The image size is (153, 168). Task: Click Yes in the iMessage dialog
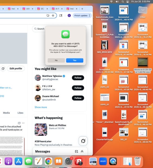[75, 60]
